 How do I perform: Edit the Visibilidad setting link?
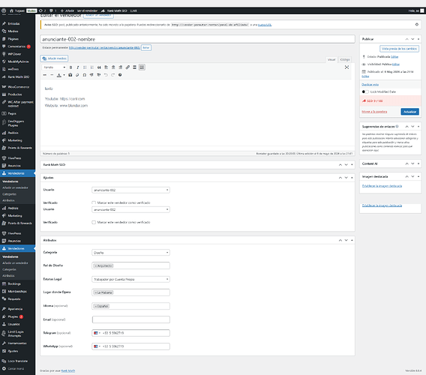pyautogui.click(x=396, y=64)
